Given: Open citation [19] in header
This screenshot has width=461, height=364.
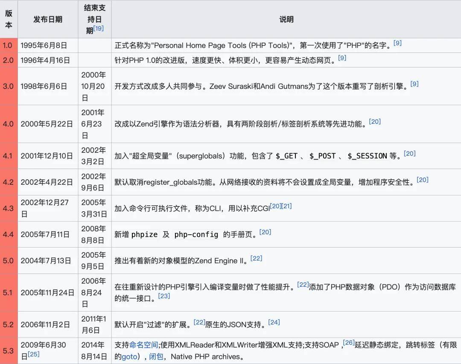Looking at the screenshot, I should click(x=99, y=28).
